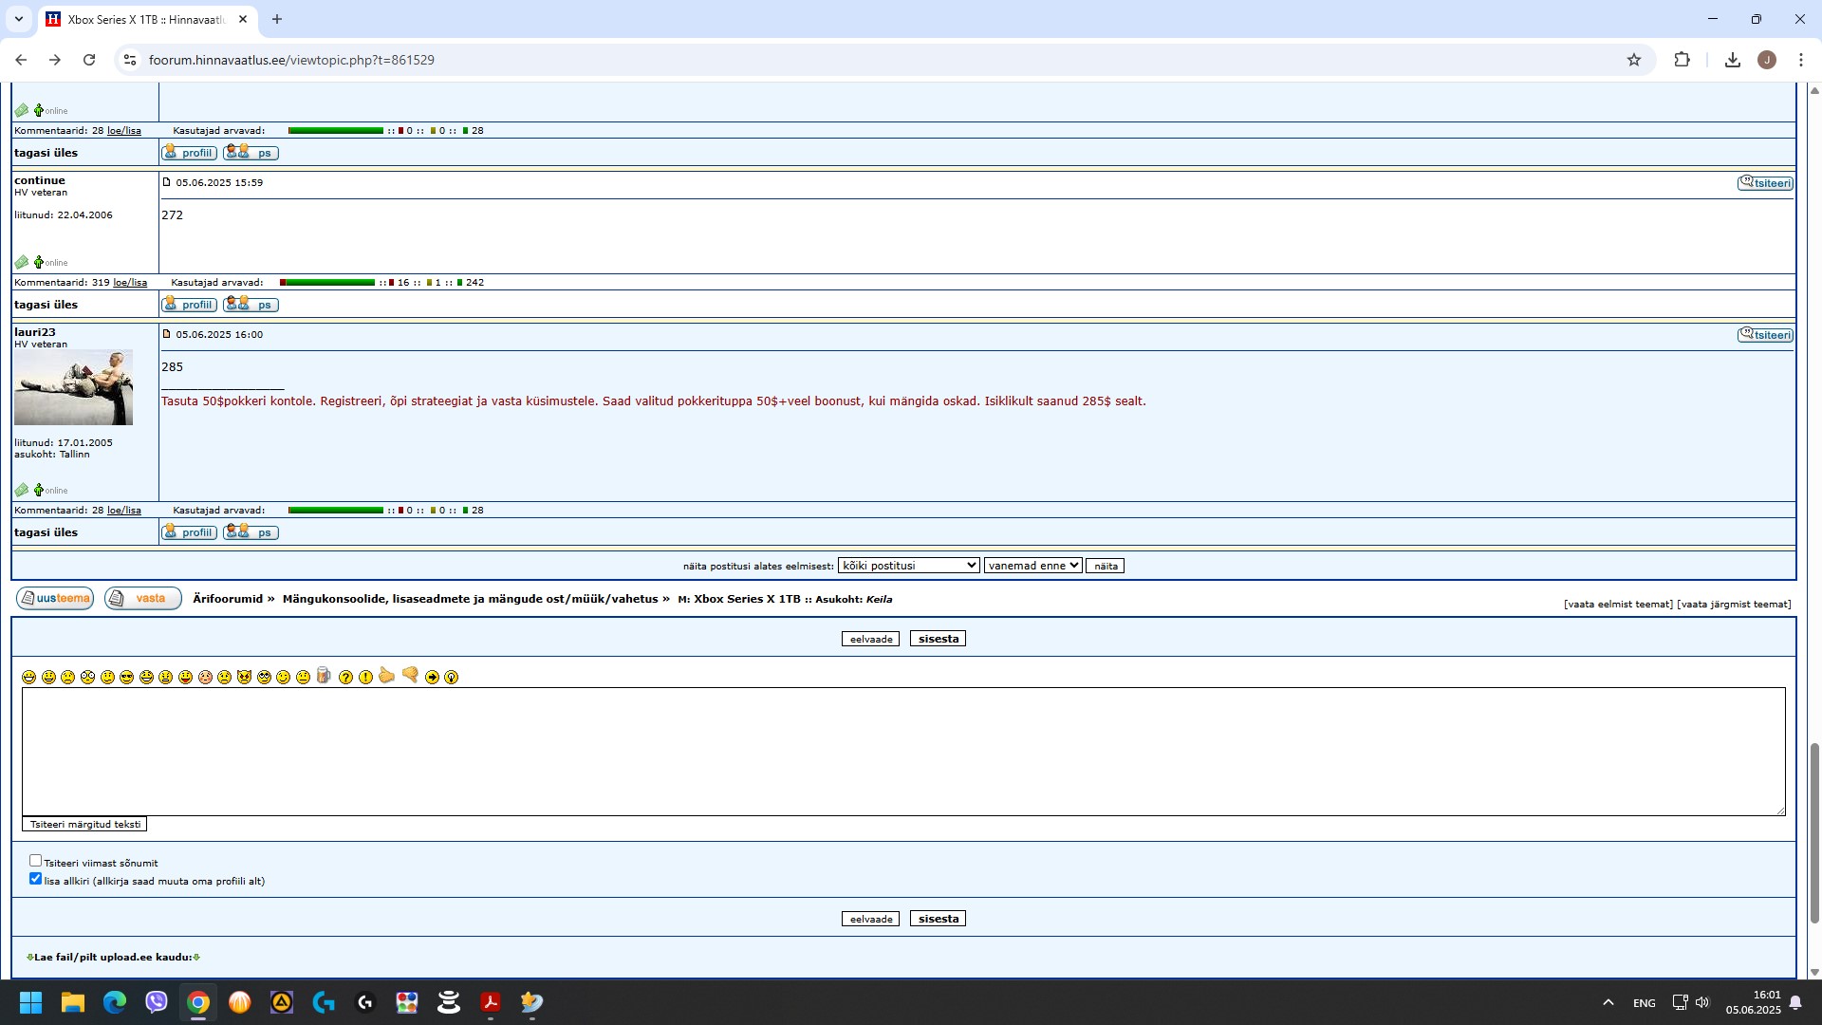Open 'vanemad enne' sort order dropdown
The width and height of the screenshot is (1822, 1025).
click(x=1032, y=566)
